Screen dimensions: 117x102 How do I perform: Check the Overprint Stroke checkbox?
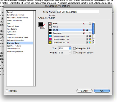click(x=74, y=53)
